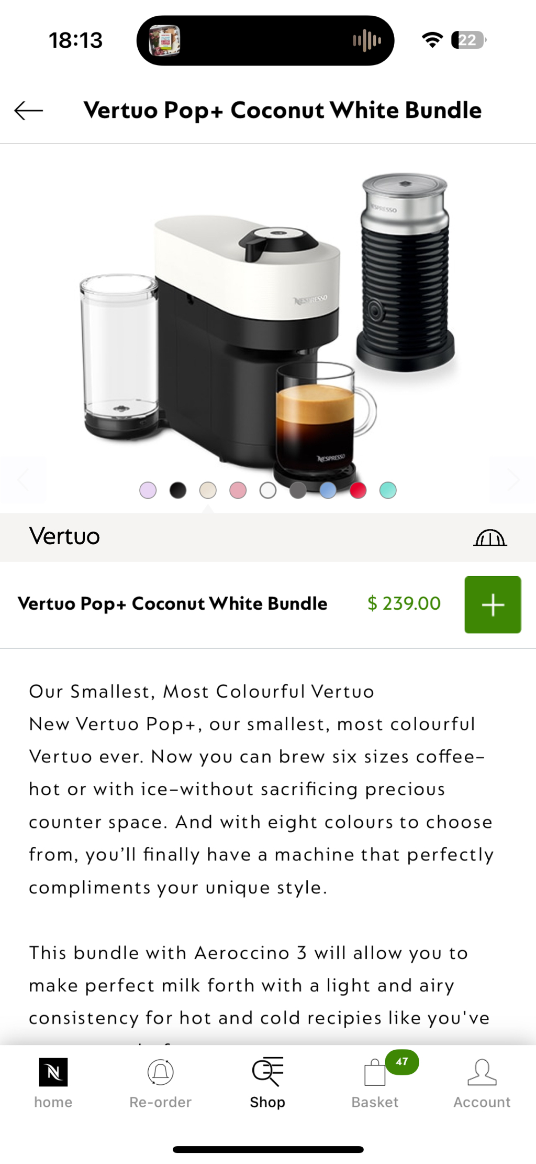Pick the red color swatch
The image size is (536, 1164).
pos(358,490)
